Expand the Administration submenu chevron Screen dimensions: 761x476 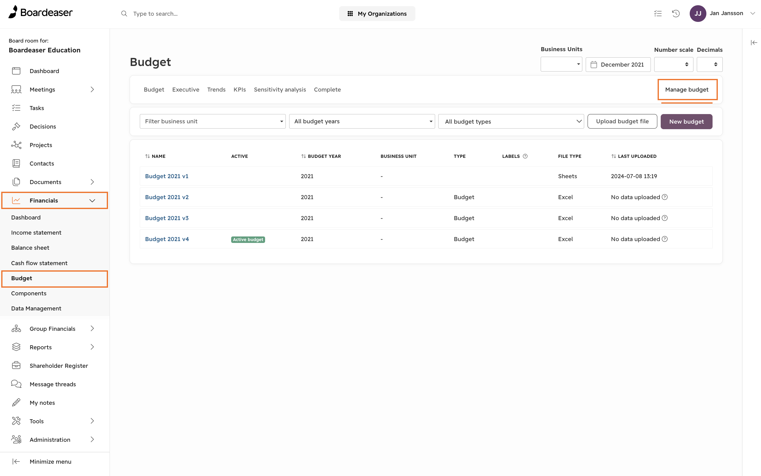click(92, 440)
